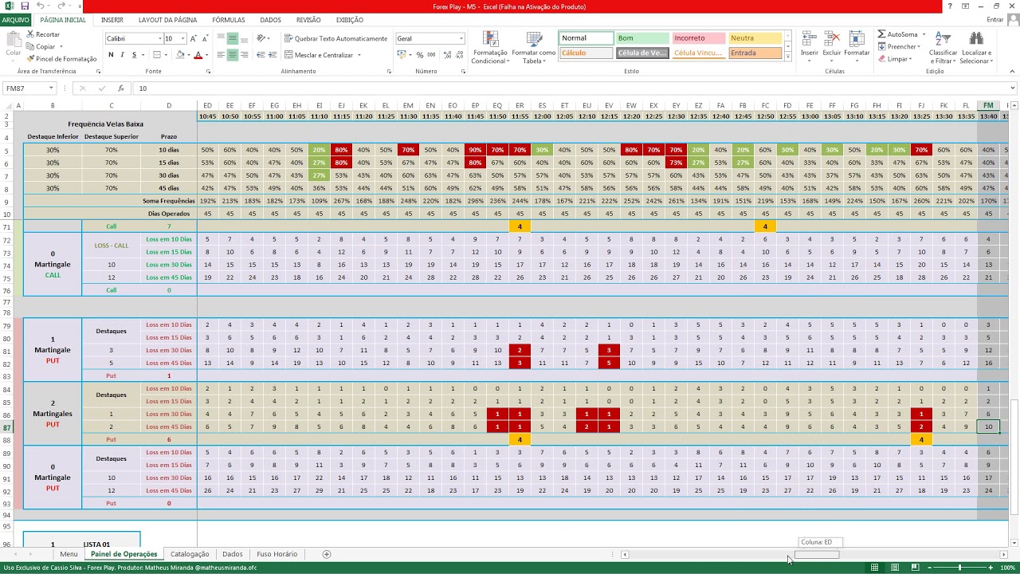Switch to the DADOS ribbon tab

coord(270,20)
